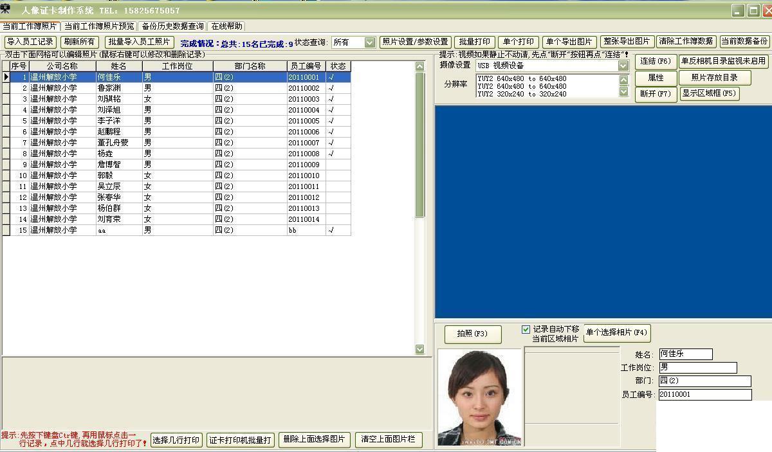Select the row named 吴立辰
This screenshot has width=772, height=452.
tap(177, 186)
